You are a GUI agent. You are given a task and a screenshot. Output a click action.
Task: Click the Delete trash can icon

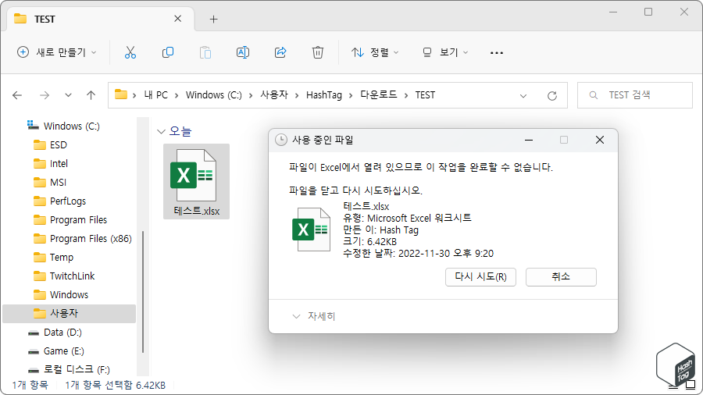(x=317, y=52)
